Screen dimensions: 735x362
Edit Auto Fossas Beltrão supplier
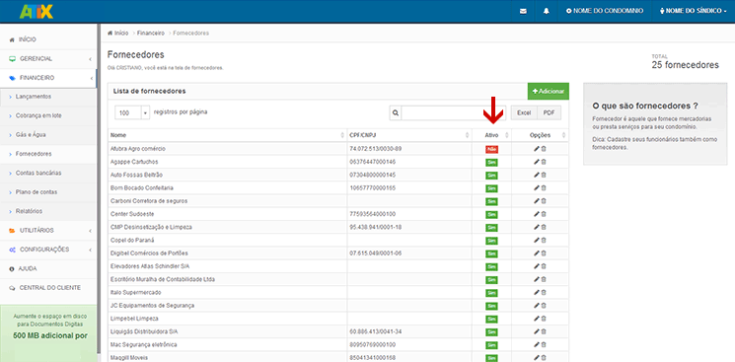click(x=537, y=175)
